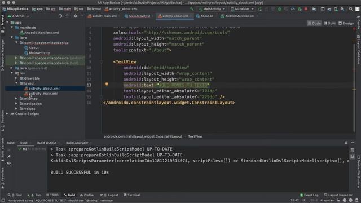Click the Sync Project with Gradle Files icon

pyautogui.click(x=329, y=9)
